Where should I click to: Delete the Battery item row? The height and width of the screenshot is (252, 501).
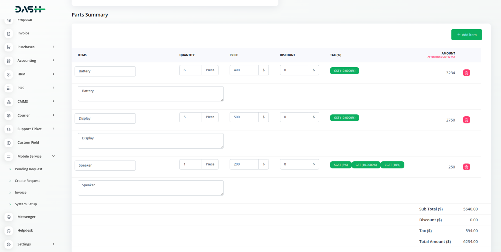point(466,73)
